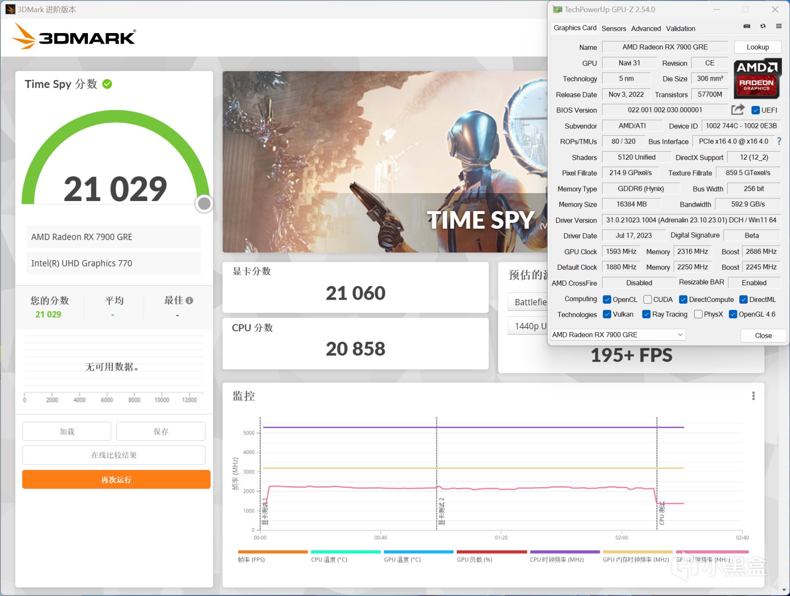
Task: Click the AMD Radeon RX 7900 GRE row in 3DMark
Action: [114, 237]
